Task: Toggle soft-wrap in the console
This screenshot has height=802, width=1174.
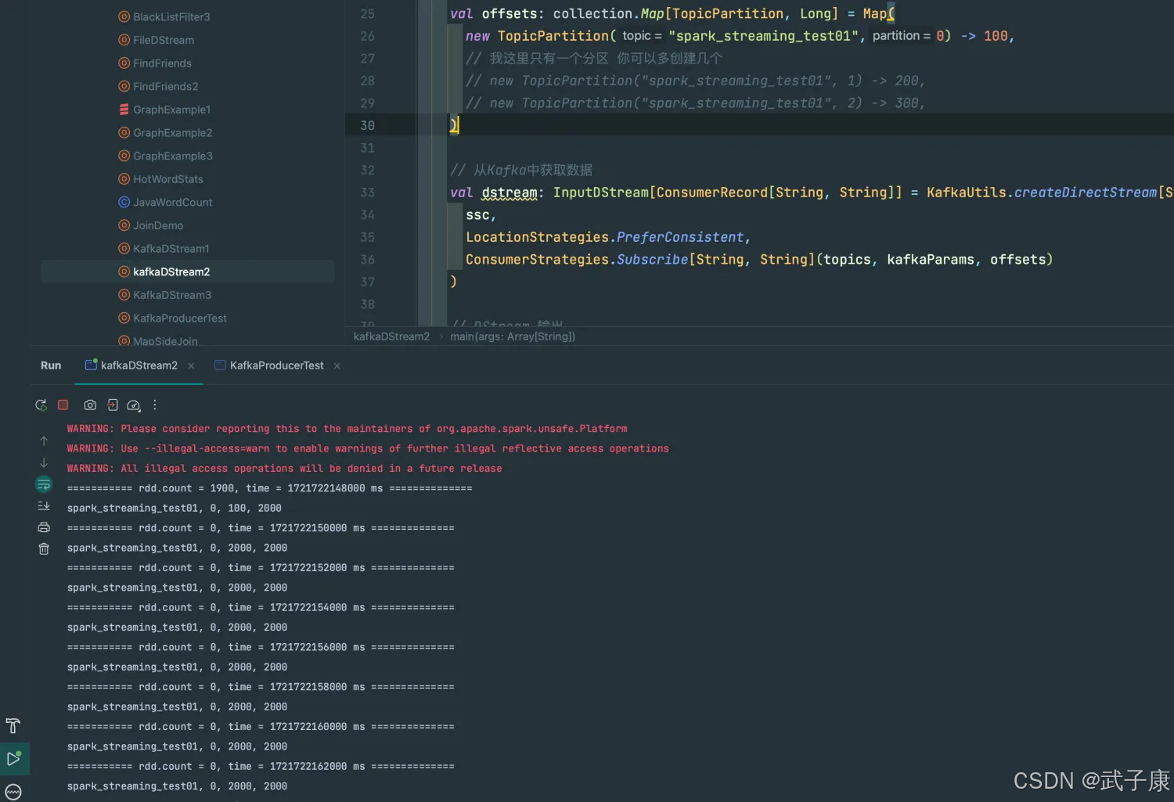Action: pyautogui.click(x=44, y=485)
